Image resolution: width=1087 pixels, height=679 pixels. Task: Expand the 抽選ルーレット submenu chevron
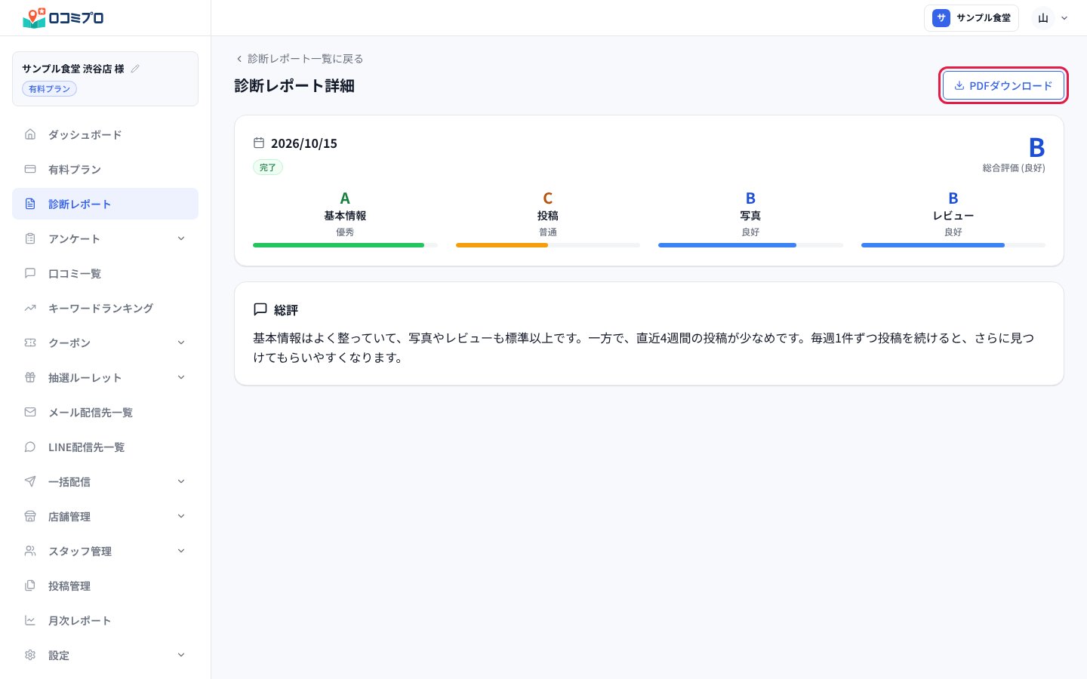coord(181,377)
